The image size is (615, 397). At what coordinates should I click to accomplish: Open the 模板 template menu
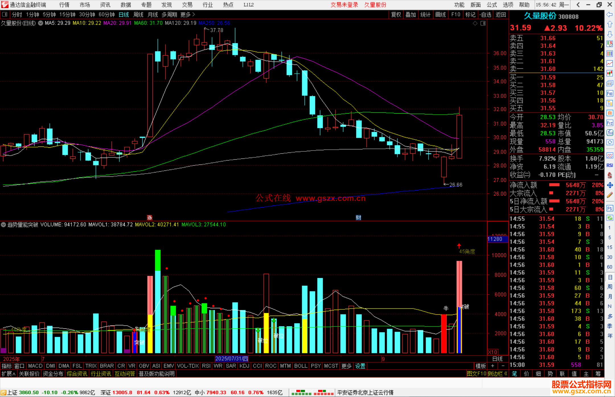click(481, 366)
